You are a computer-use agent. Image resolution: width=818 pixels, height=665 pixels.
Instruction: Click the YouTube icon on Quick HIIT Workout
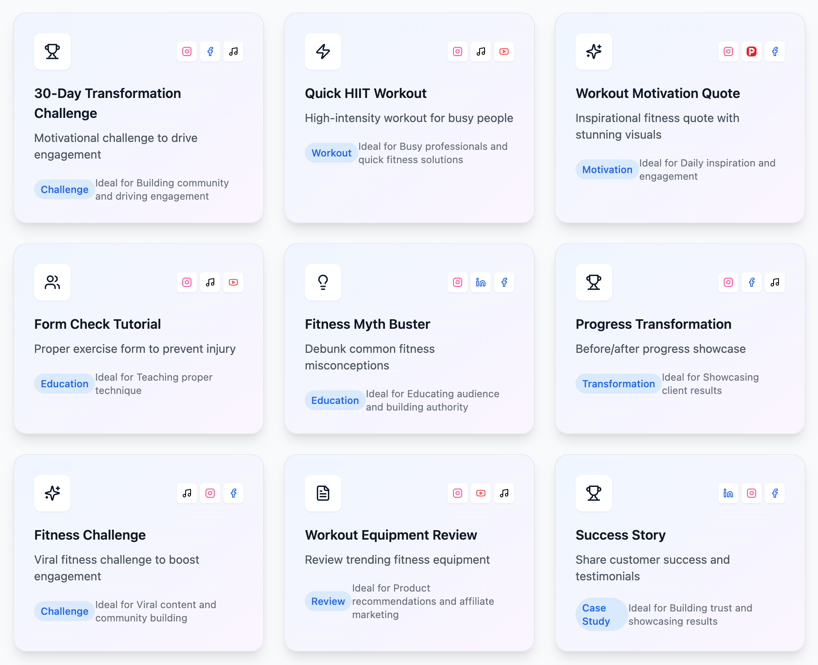point(504,51)
